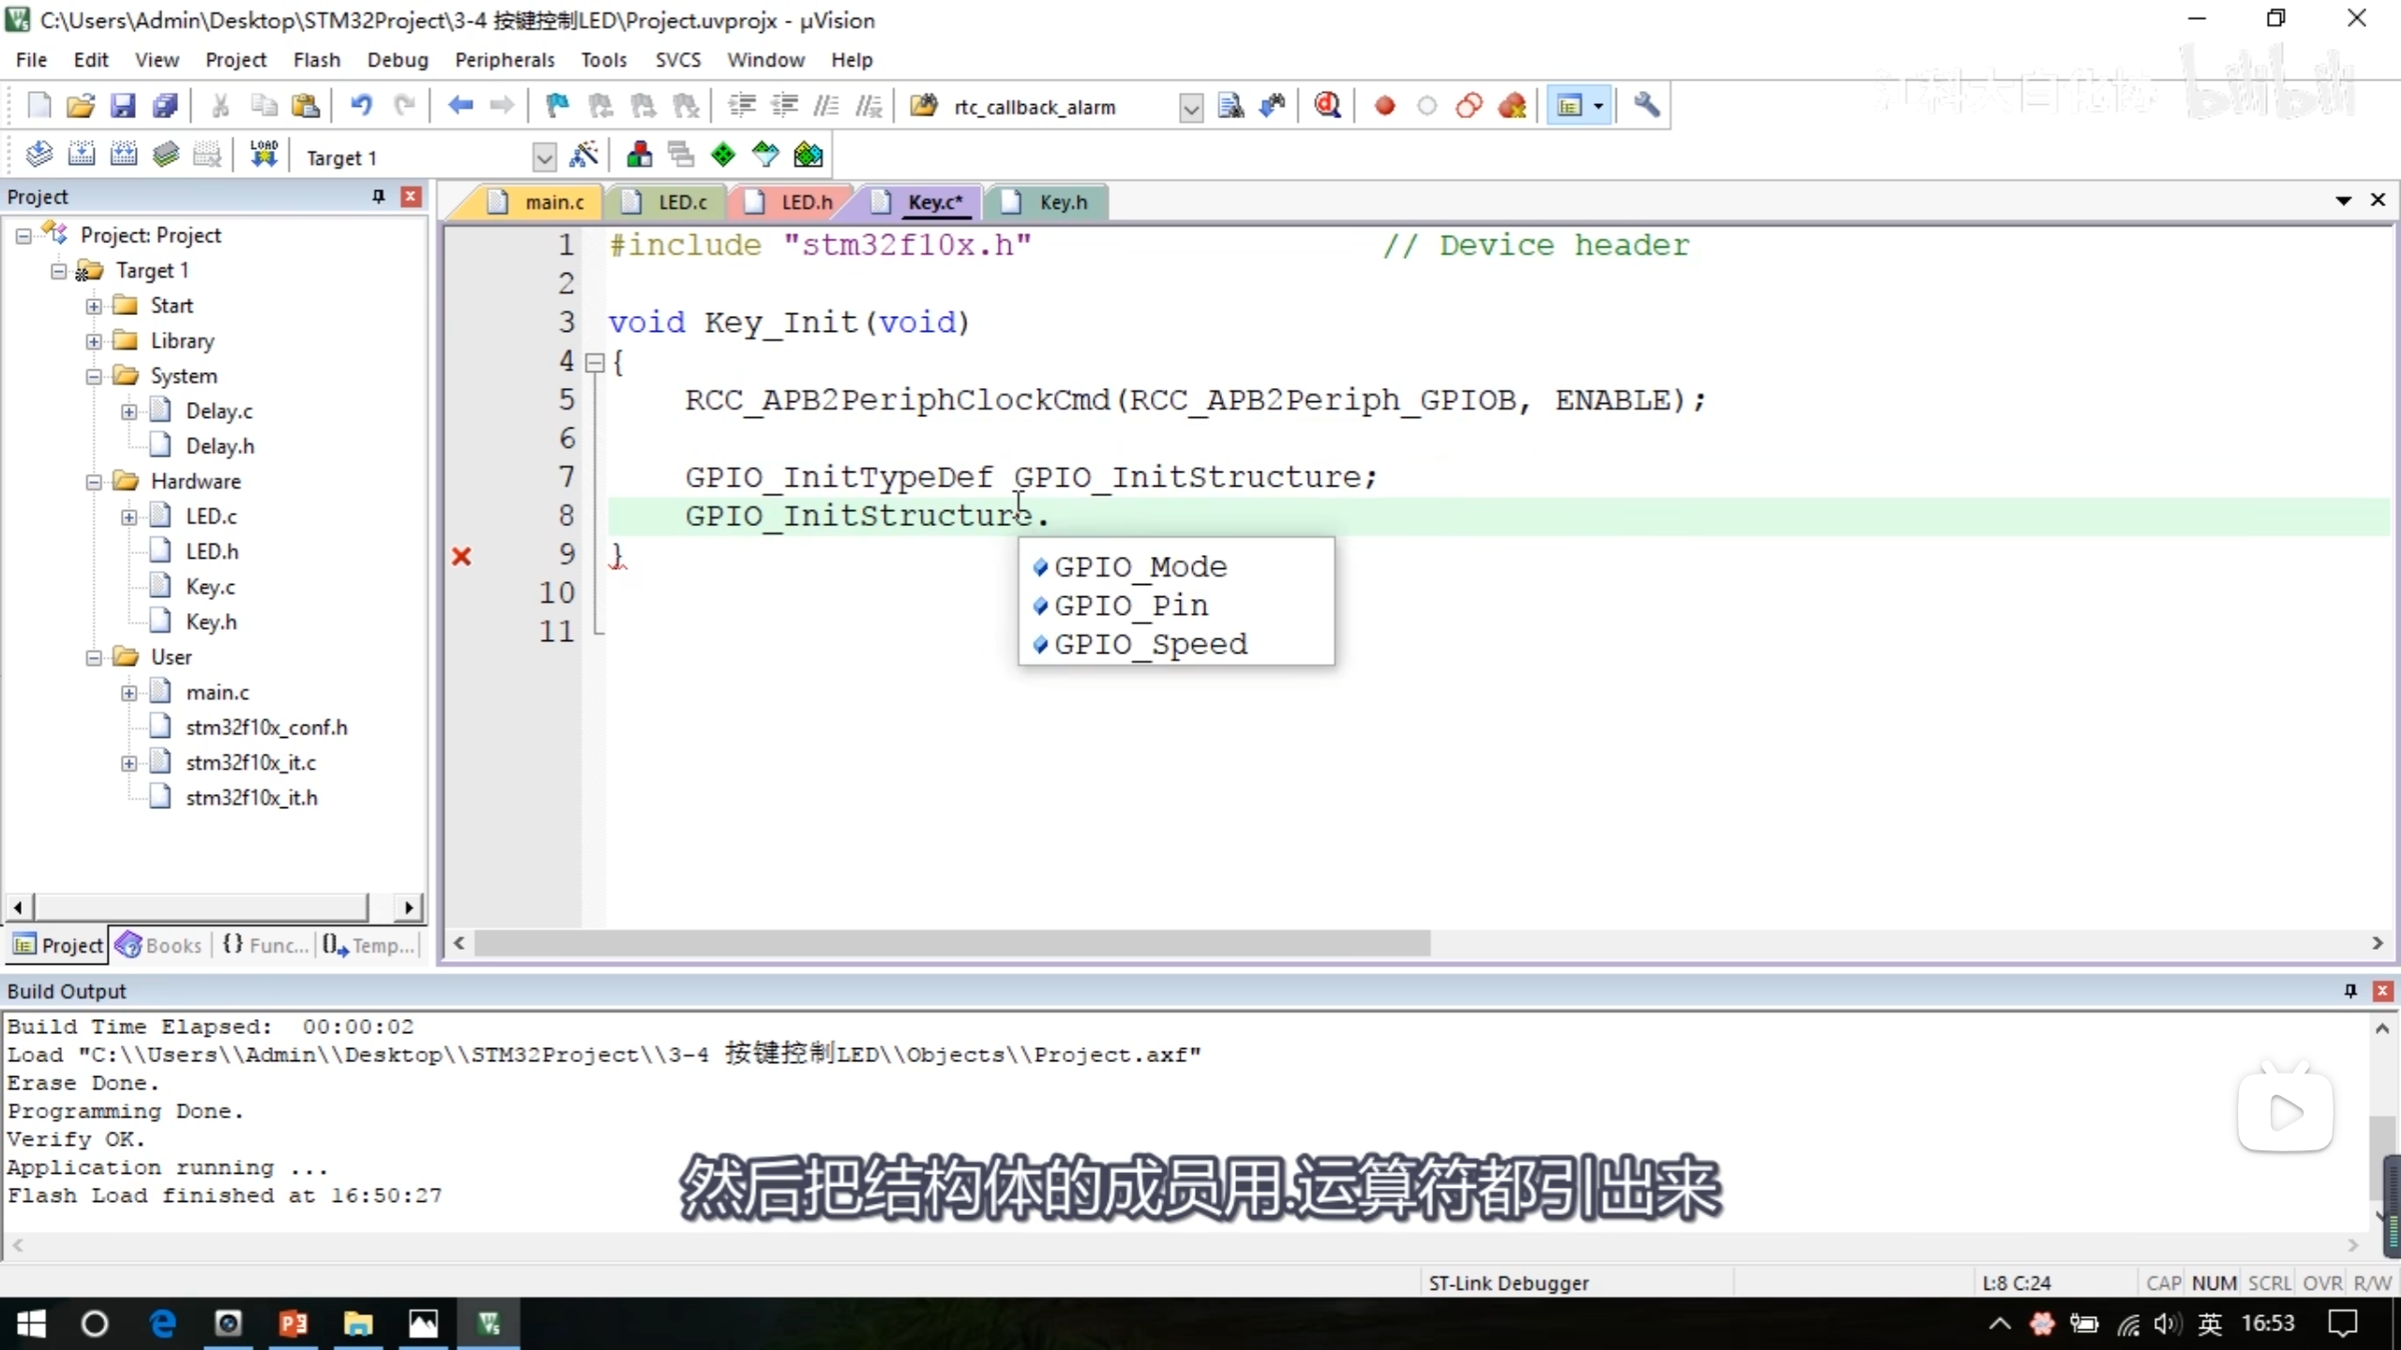Click the Download (LOAD) to flash icon
This screenshot has height=1350, width=2401.
[264, 155]
